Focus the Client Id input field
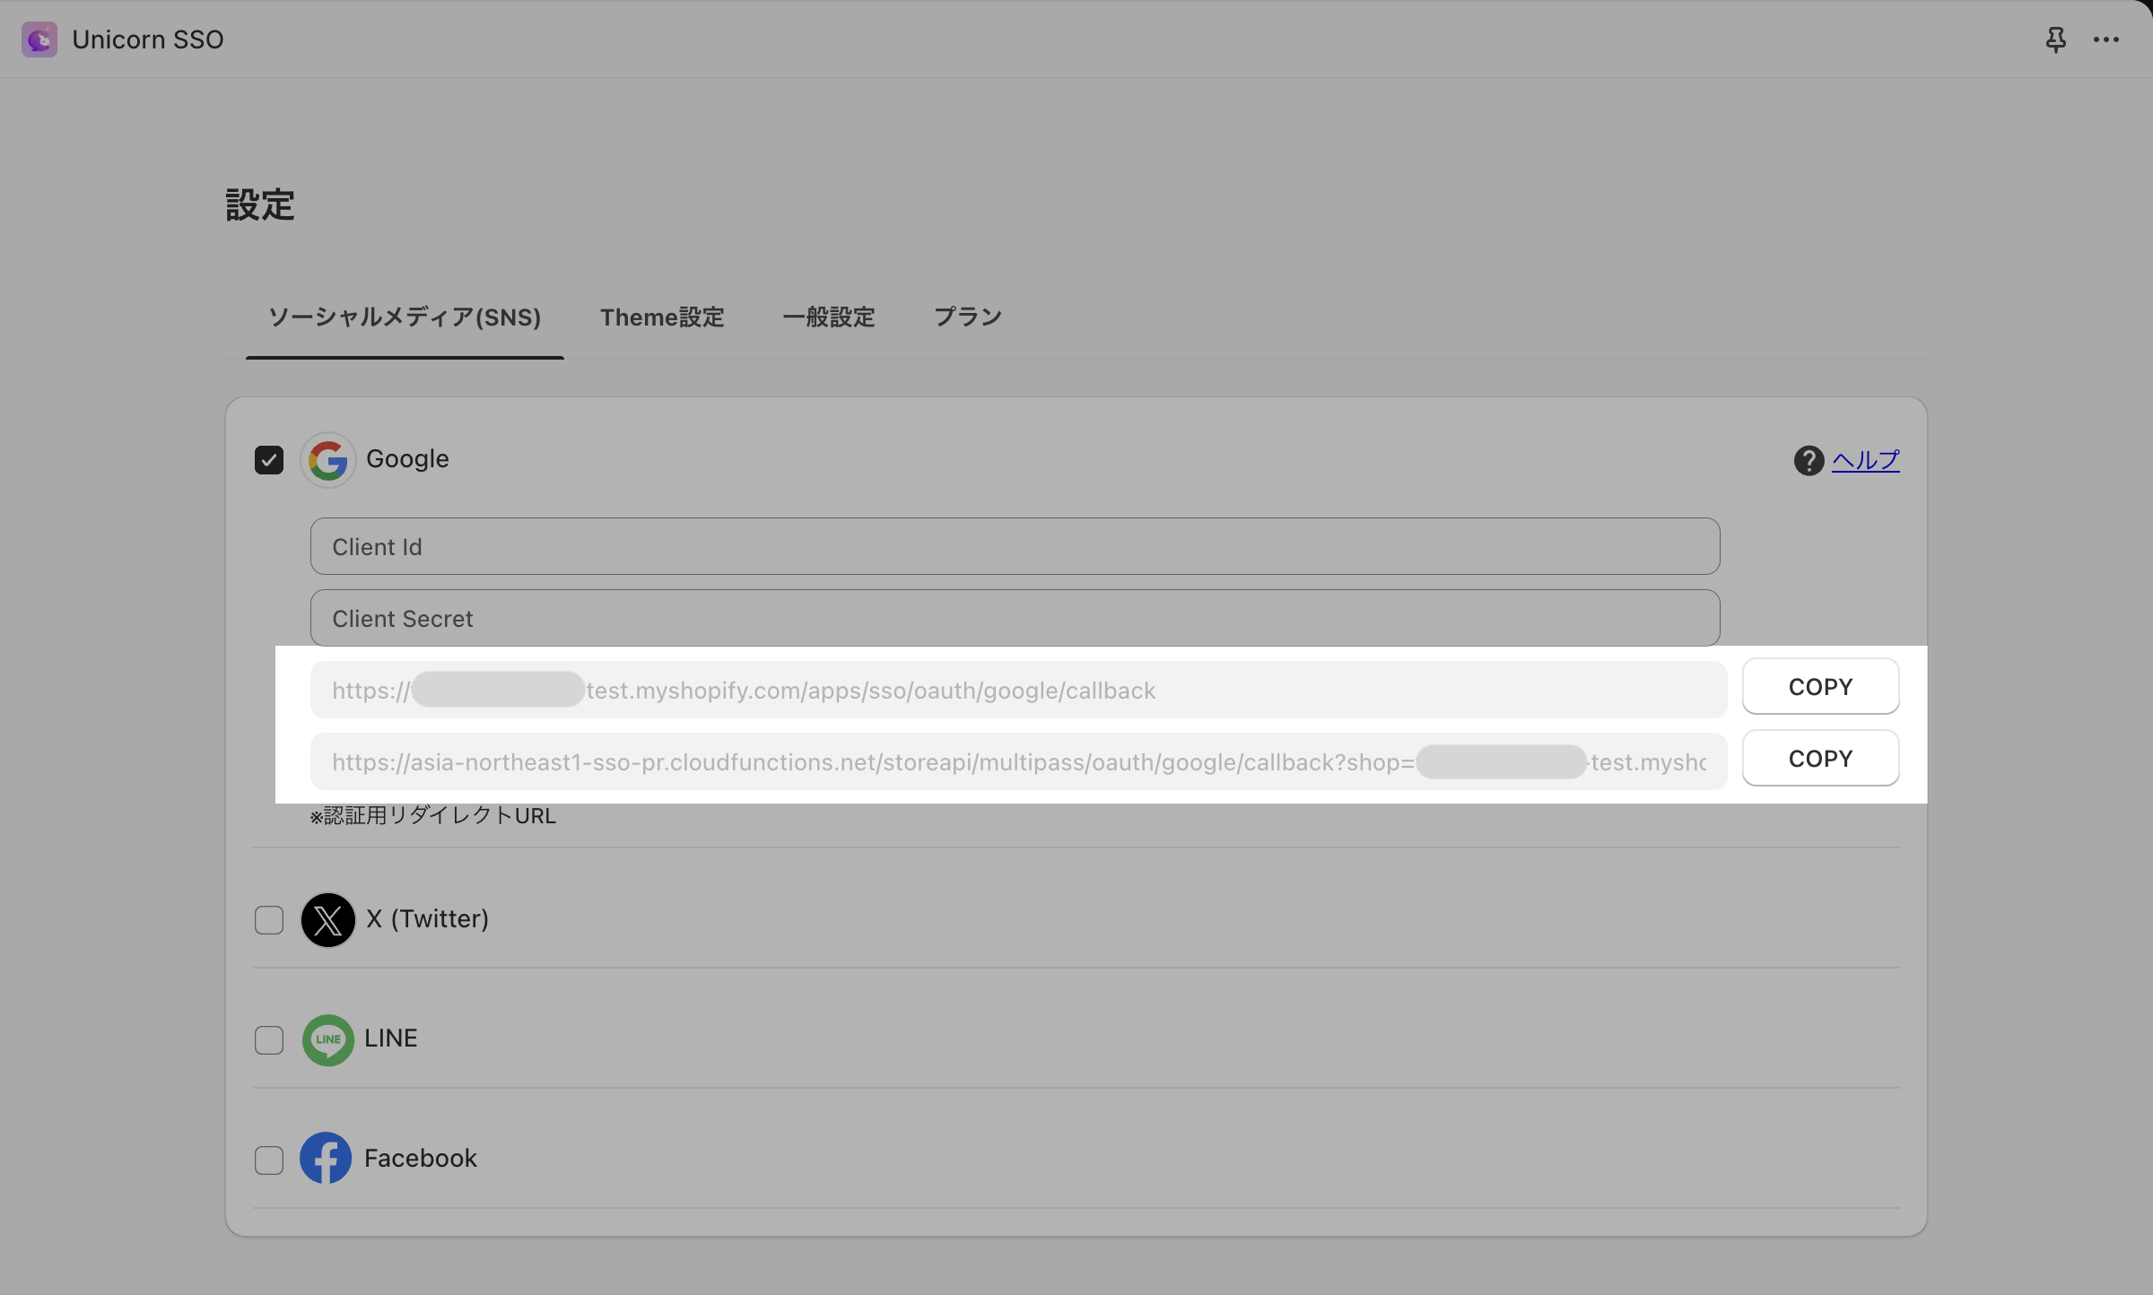Screen dimensions: 2153x1295 point(1015,546)
